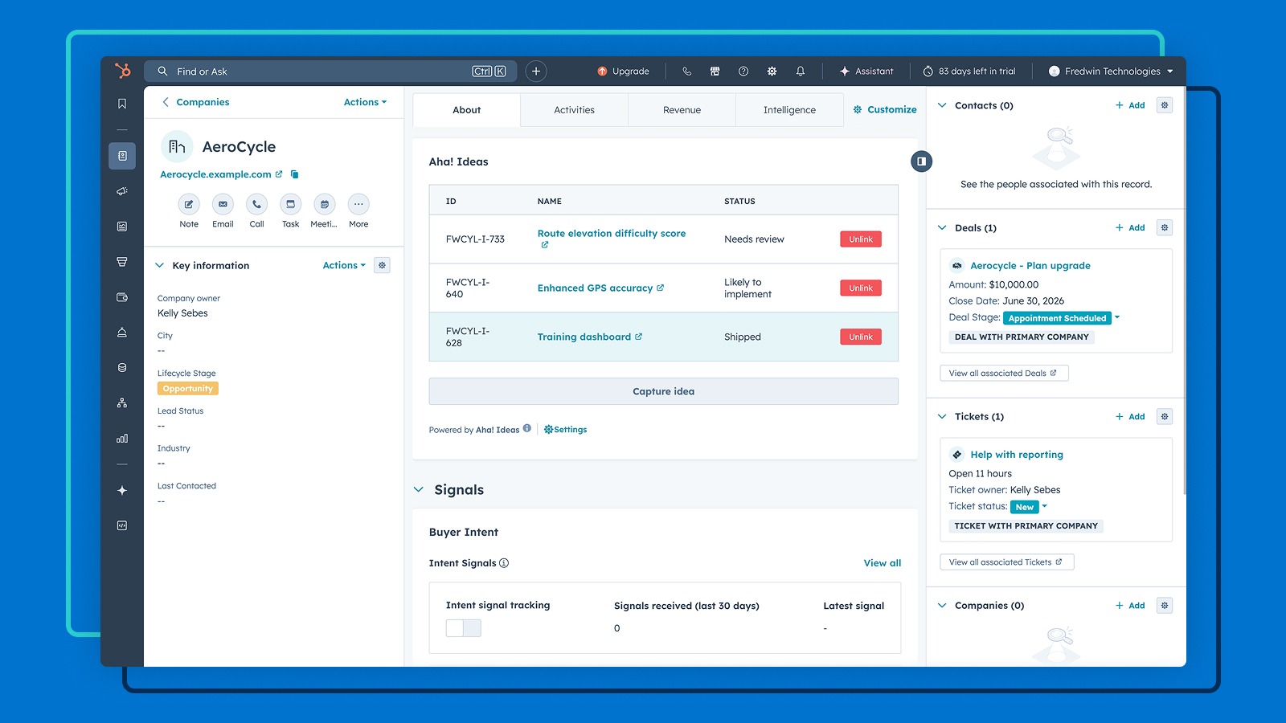
Task: Collapse the Companies (0) card
Action: pyautogui.click(x=942, y=605)
